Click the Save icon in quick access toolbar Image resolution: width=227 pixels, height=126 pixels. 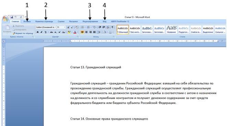point(12,17)
